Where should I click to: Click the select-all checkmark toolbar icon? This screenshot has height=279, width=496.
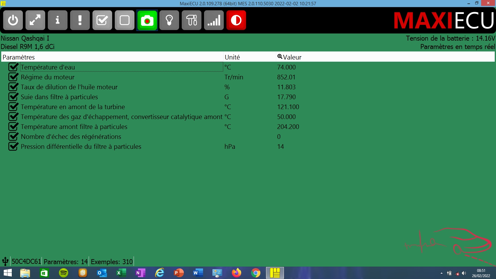pyautogui.click(x=102, y=20)
